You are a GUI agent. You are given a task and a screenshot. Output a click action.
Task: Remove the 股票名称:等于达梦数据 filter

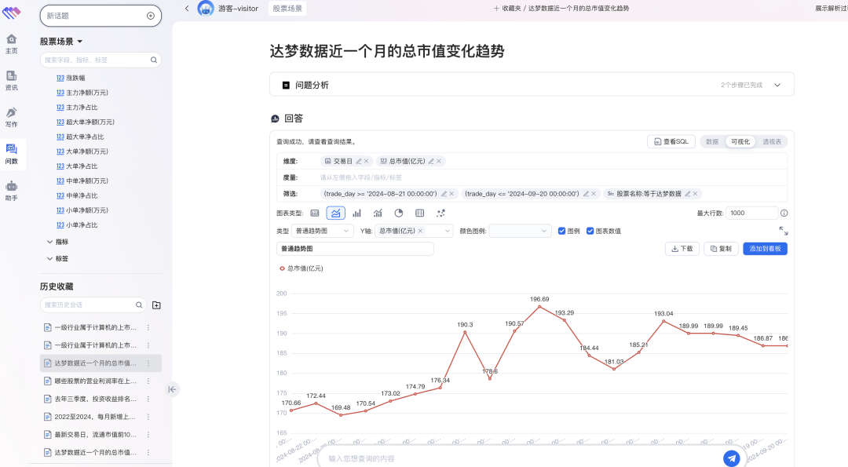pyautogui.click(x=696, y=194)
